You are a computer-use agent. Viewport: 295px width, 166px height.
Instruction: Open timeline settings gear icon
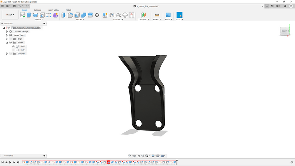(x=292, y=162)
